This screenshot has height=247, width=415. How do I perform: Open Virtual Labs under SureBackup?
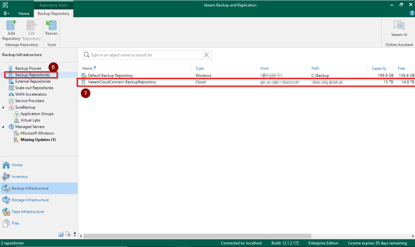pyautogui.click(x=30, y=120)
